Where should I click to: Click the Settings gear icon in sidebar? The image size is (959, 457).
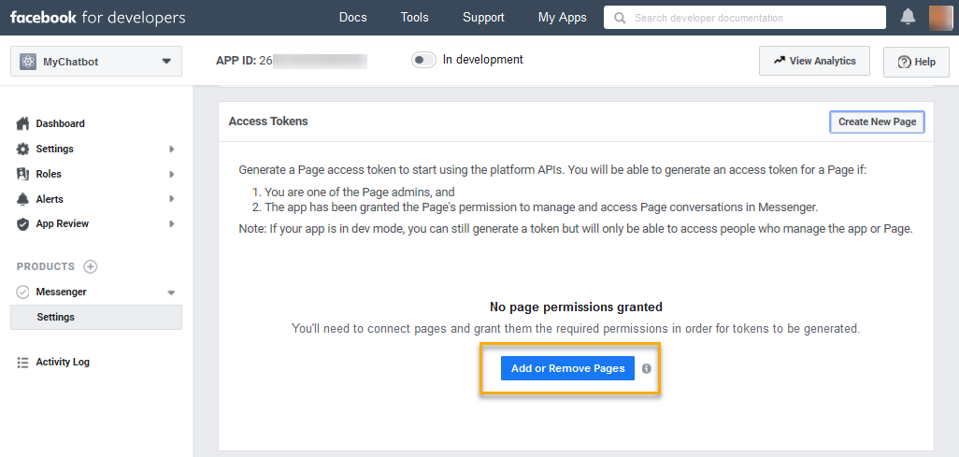[22, 149]
